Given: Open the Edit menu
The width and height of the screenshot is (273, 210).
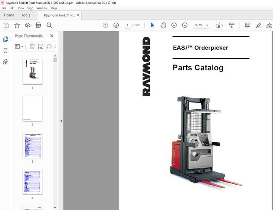Looking at the screenshot, I should pos(12,8).
